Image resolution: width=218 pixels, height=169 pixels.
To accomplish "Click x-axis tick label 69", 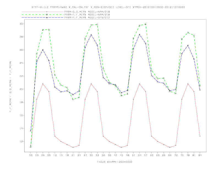I will (x=170, y=155).
